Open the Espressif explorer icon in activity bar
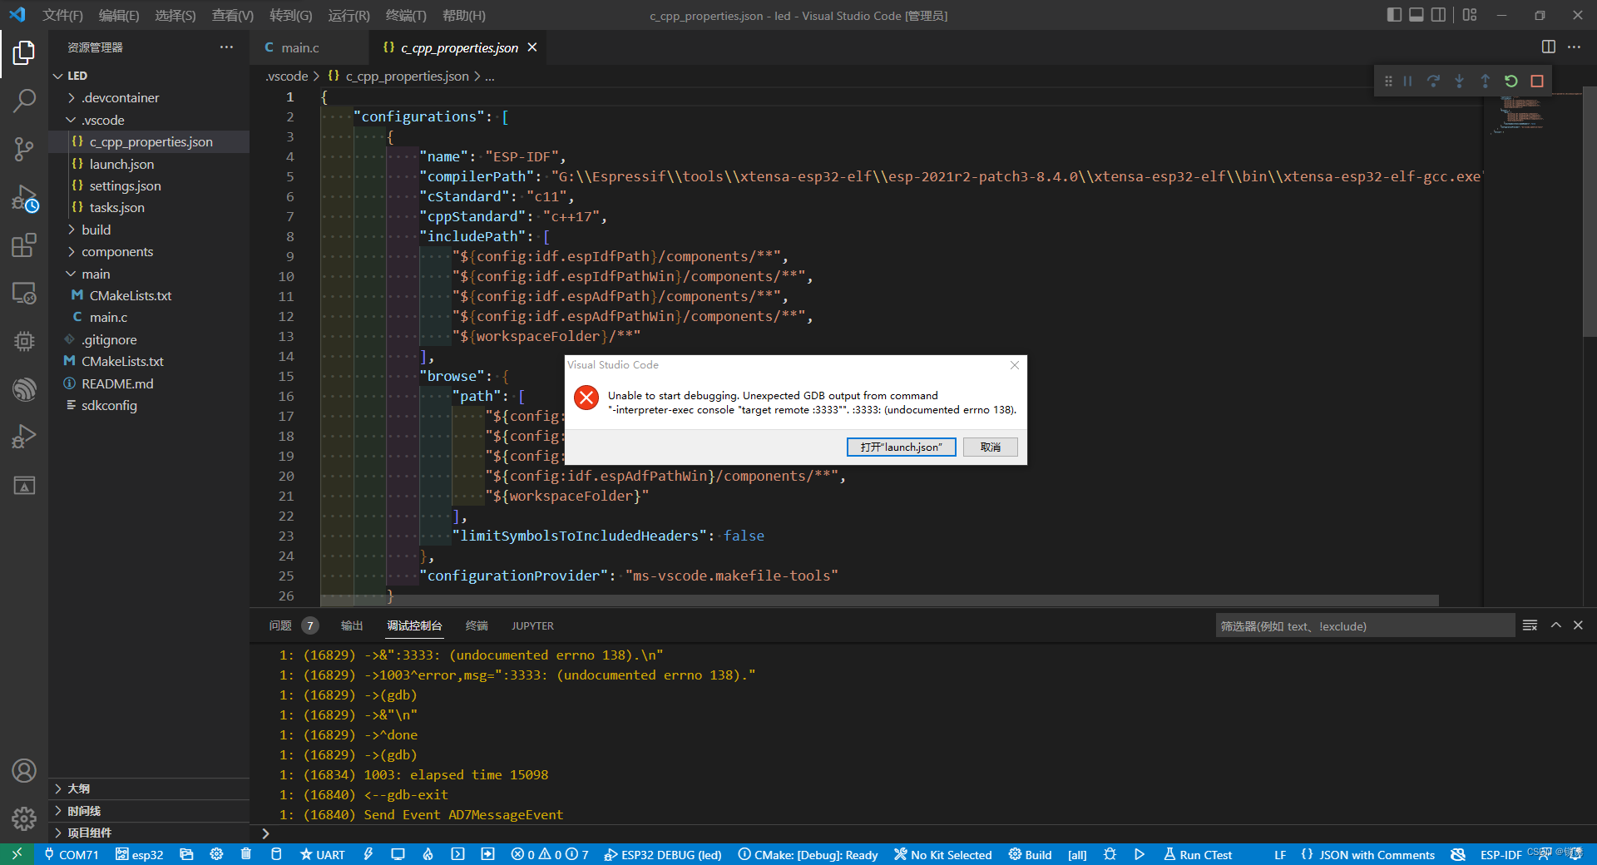The width and height of the screenshot is (1597, 865). pyautogui.click(x=24, y=388)
